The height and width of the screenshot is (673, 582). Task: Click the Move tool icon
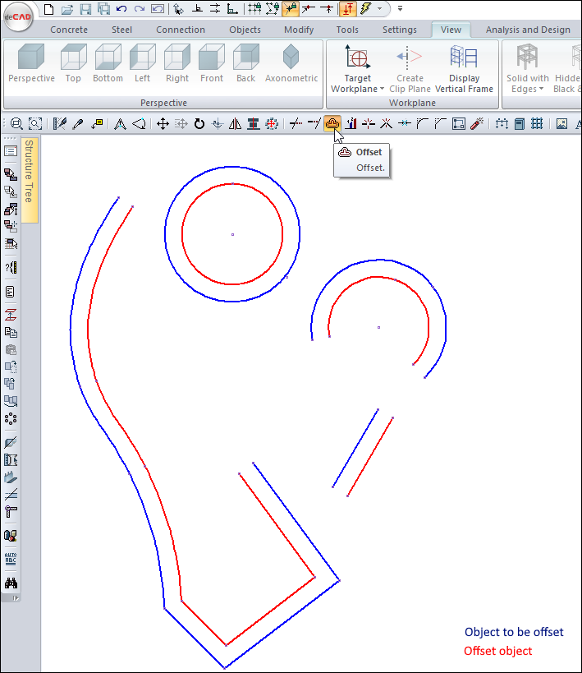pos(163,123)
